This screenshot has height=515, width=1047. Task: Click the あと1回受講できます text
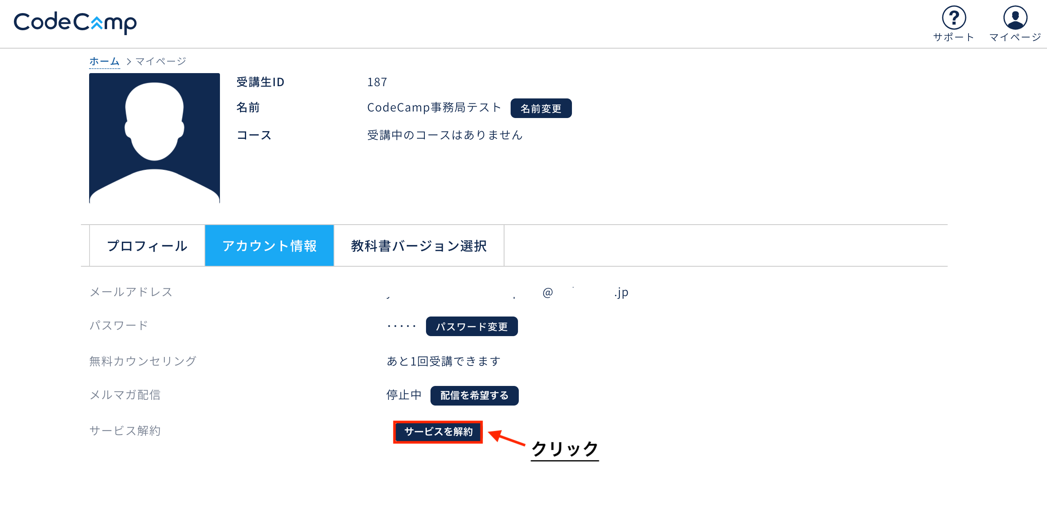tap(444, 361)
